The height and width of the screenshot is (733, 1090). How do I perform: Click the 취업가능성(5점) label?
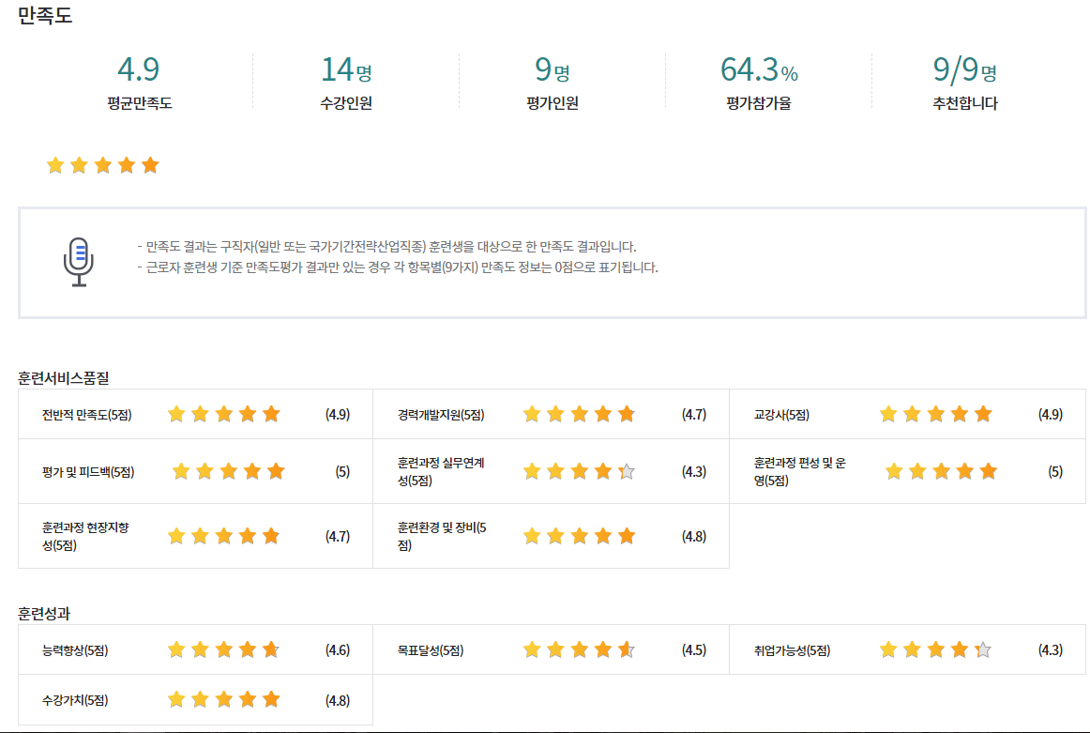click(792, 651)
